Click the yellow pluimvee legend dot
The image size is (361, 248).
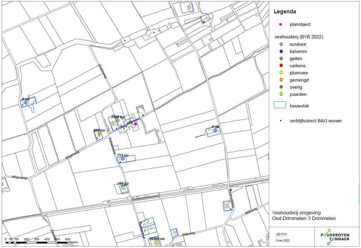tap(281, 73)
